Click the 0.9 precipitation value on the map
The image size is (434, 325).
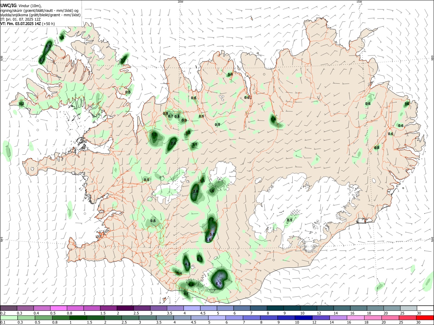coord(184,120)
